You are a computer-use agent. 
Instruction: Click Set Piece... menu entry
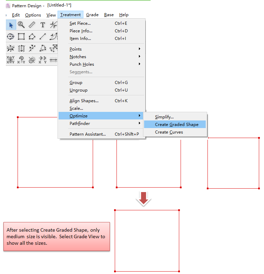pos(80,23)
